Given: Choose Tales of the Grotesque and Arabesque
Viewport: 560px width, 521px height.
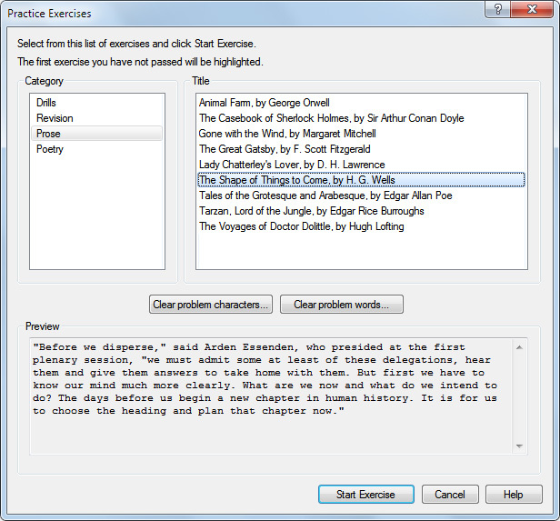Looking at the screenshot, I should pyautogui.click(x=361, y=195).
